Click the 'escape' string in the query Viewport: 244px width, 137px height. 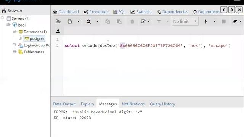pyautogui.click(x=218, y=46)
